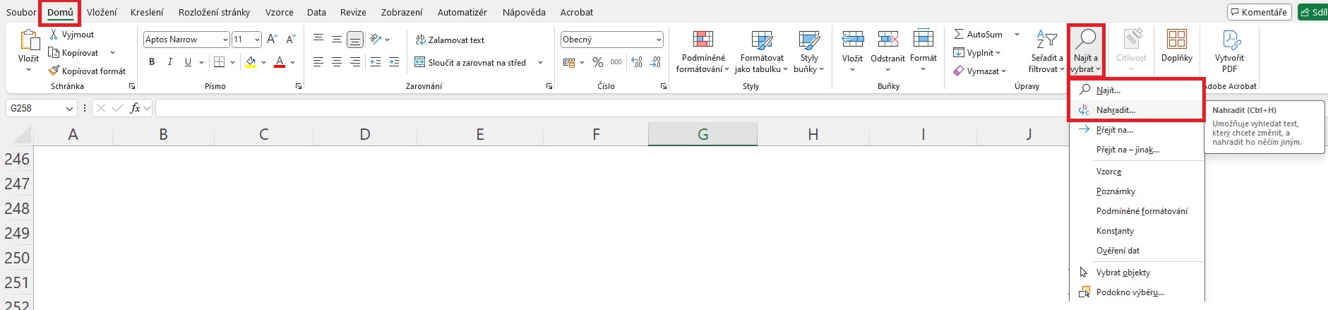
Task: Open the number format dropdown Obecný
Action: click(659, 40)
